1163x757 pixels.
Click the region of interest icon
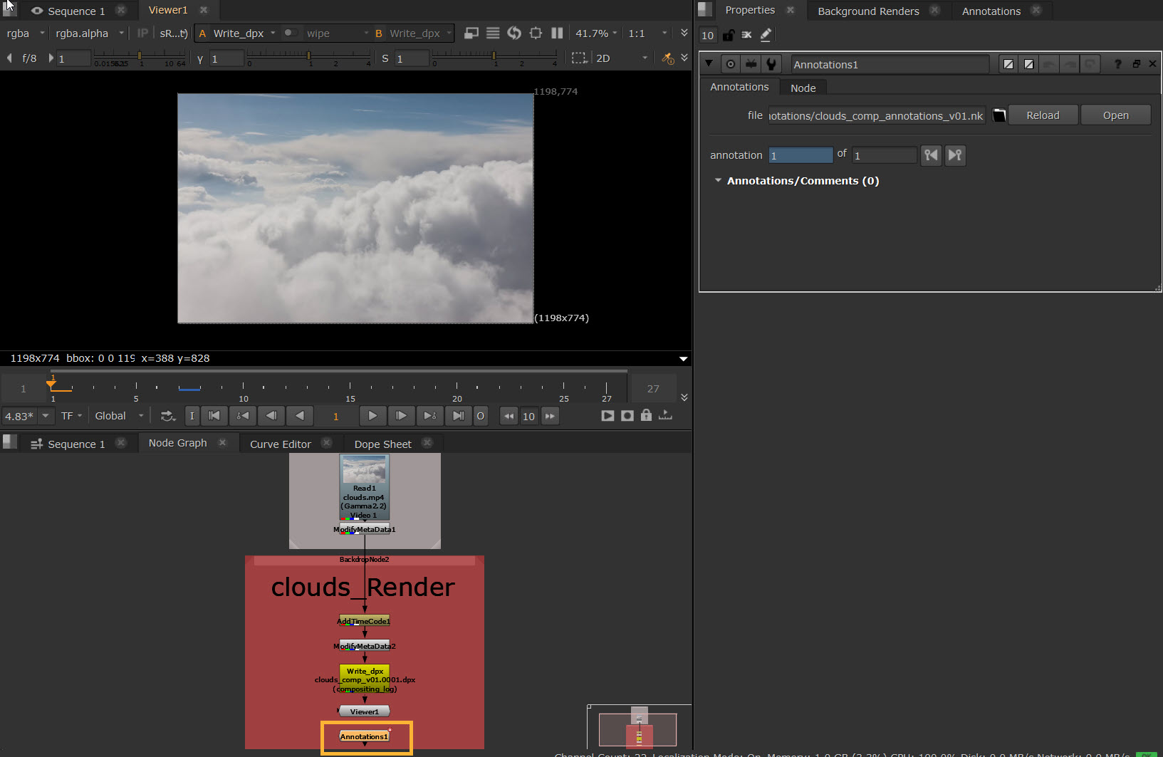tap(580, 58)
